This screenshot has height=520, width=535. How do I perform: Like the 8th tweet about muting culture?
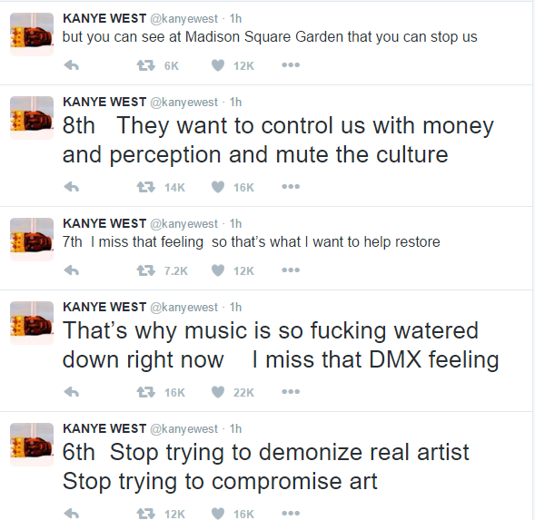[218, 187]
